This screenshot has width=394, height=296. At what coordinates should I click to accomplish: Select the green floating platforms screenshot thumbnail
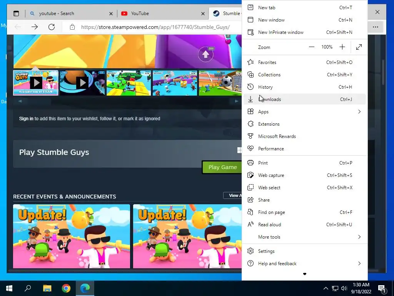tap(129, 83)
